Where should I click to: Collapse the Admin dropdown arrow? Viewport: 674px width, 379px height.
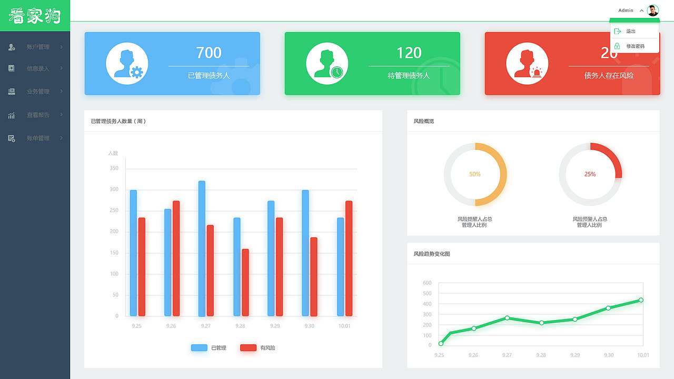coord(641,11)
